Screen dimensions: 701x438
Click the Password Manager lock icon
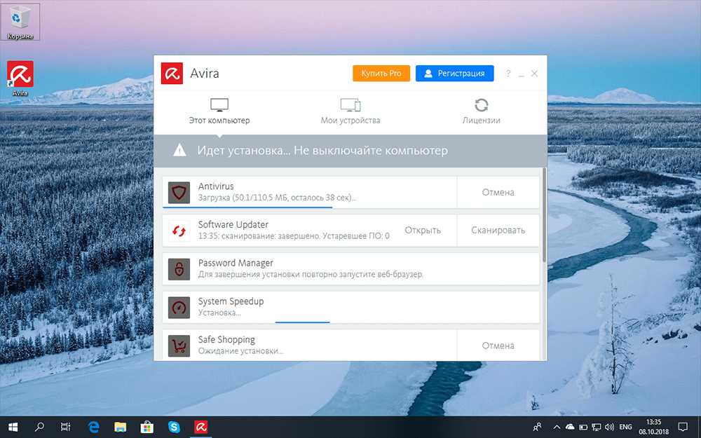pos(179,268)
